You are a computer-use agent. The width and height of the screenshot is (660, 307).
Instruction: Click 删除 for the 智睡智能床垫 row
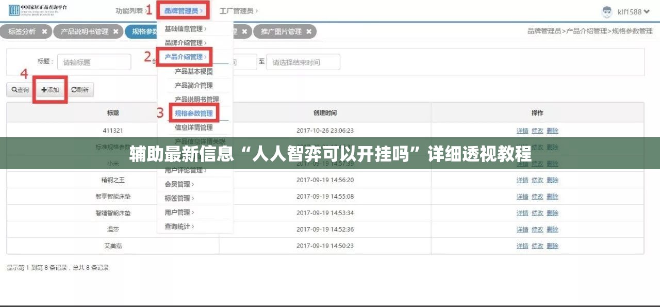tap(552, 213)
